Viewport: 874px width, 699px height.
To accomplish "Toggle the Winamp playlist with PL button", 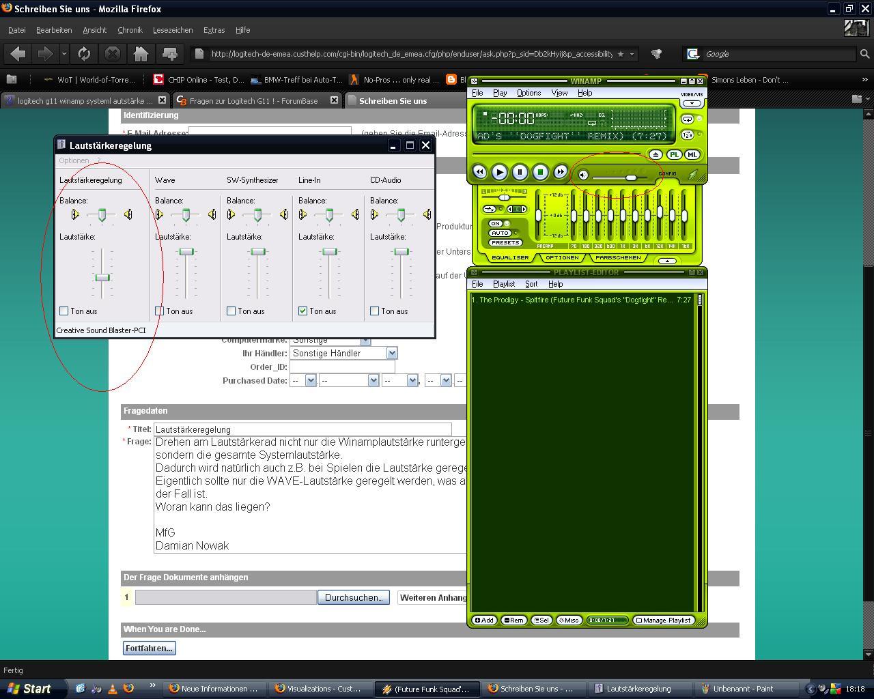I will point(674,155).
